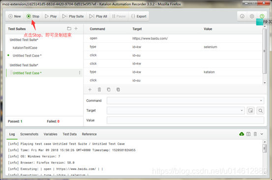This screenshot has width=272, height=180.
Task: Switch to the Reference tab
Action: tap(89, 134)
